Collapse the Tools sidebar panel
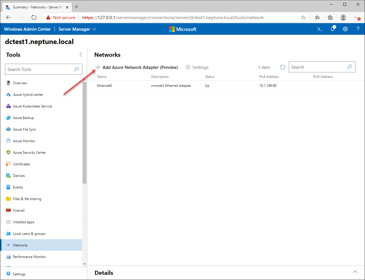 click(81, 54)
